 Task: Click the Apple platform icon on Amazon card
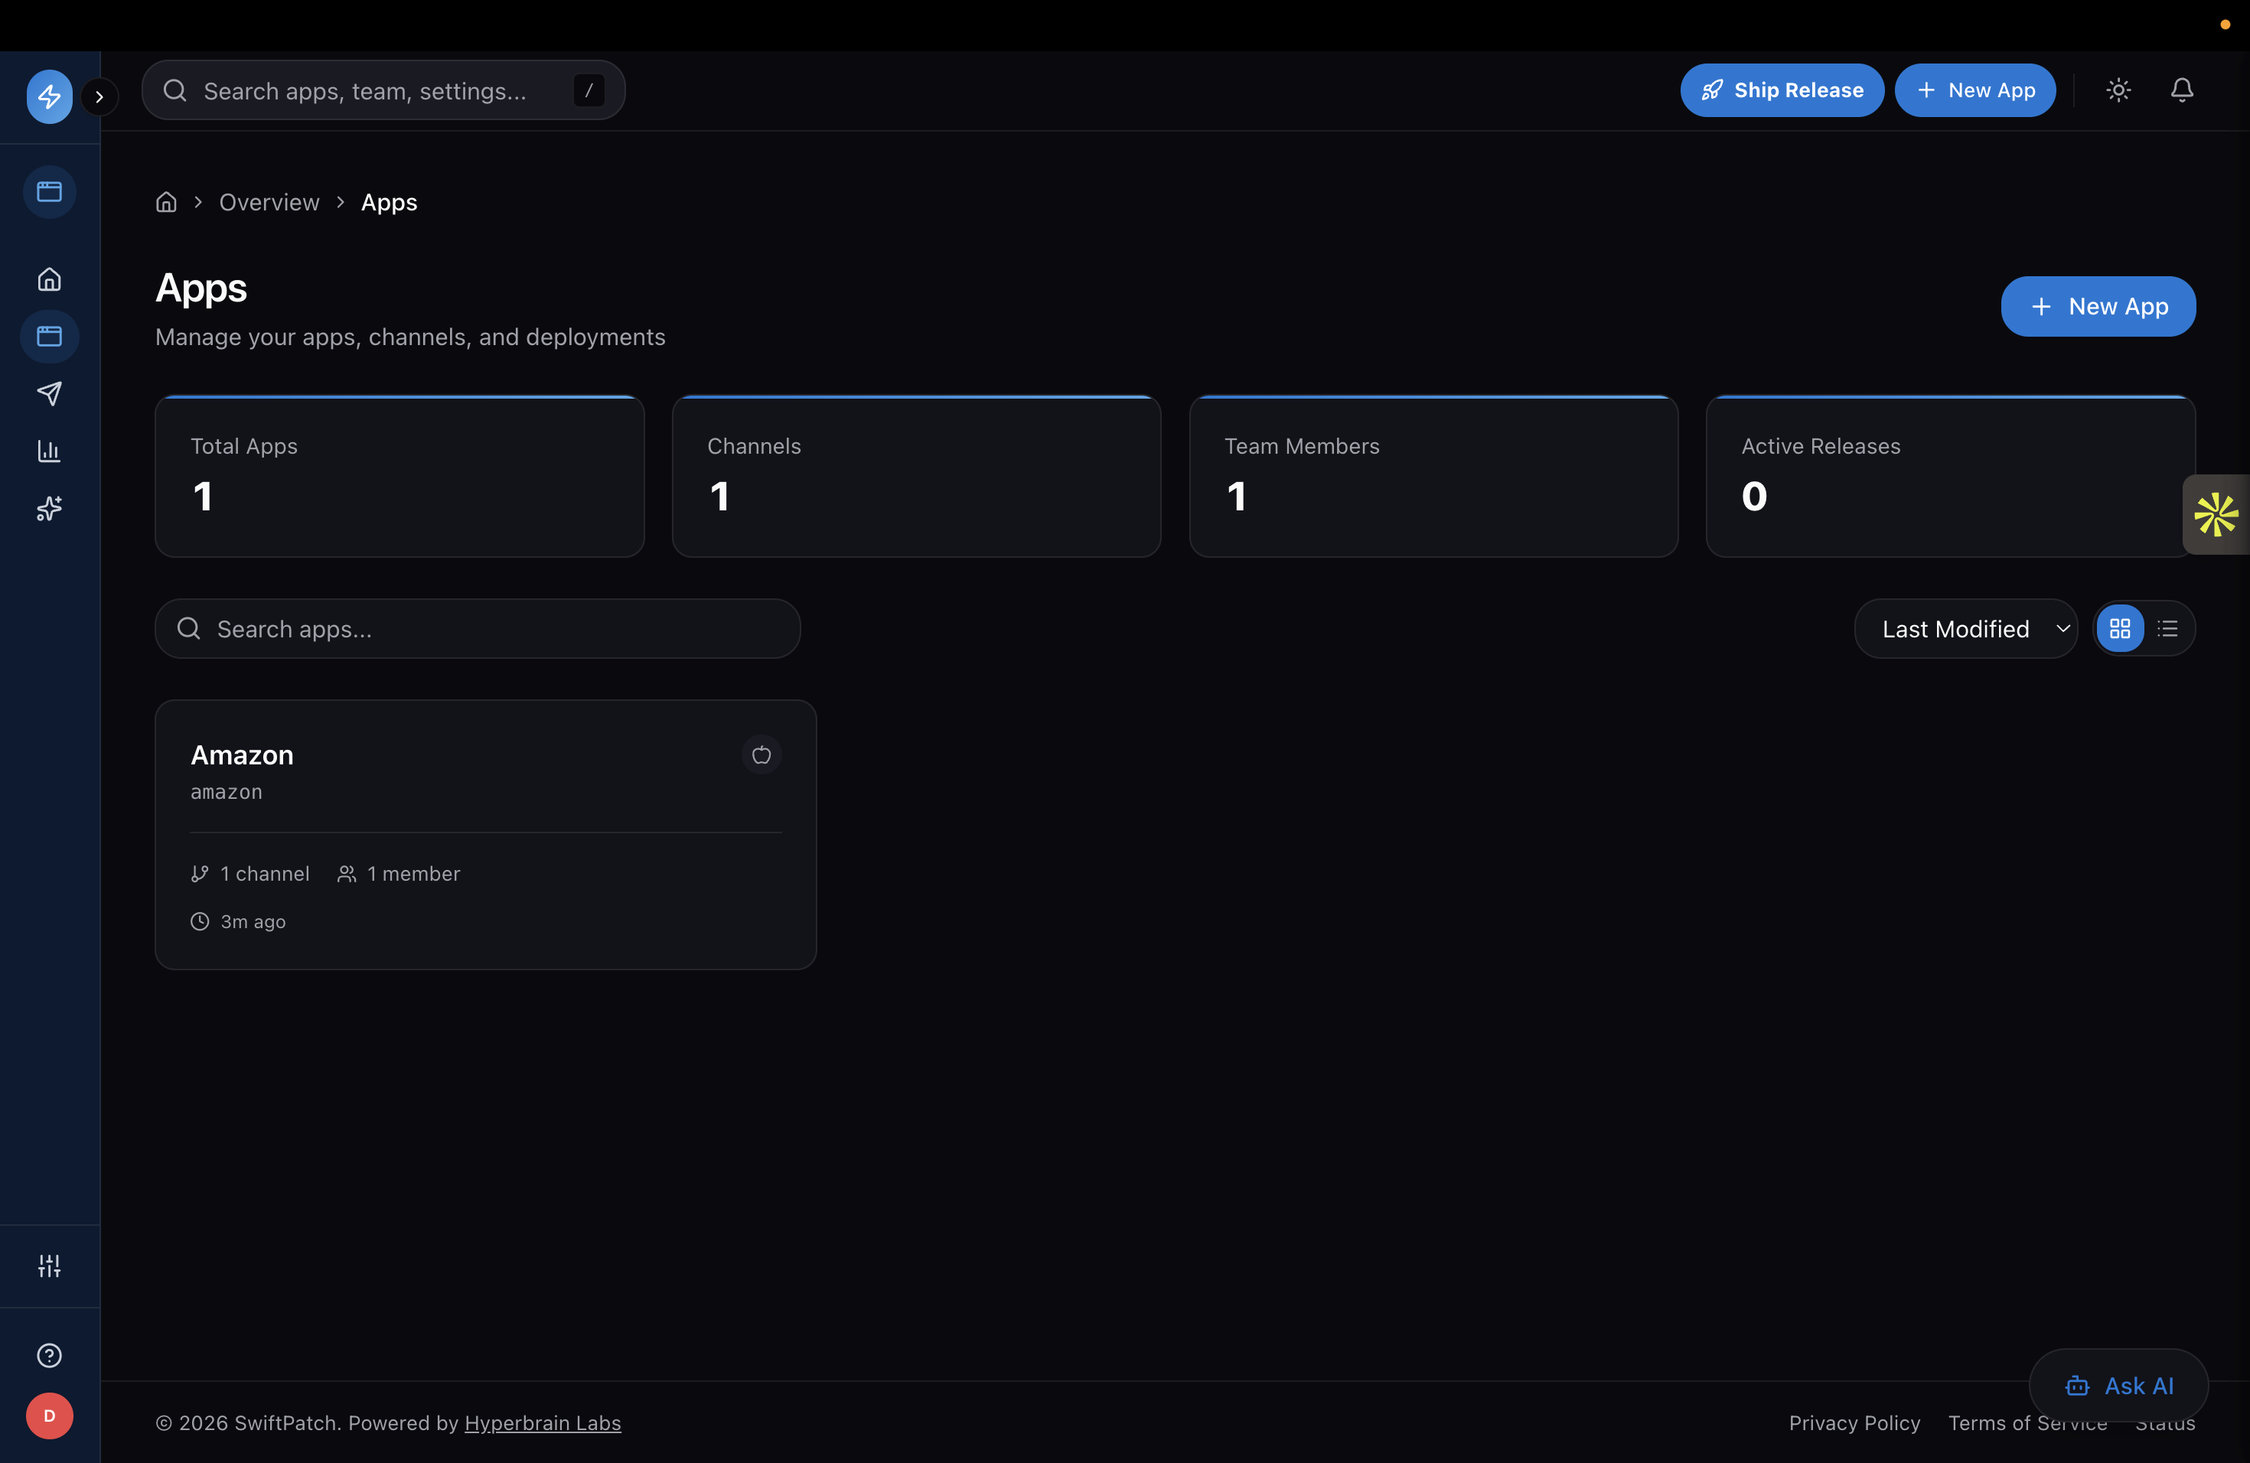click(x=761, y=754)
